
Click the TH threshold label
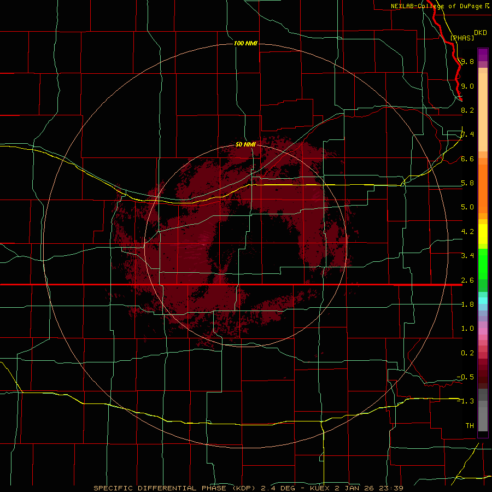470,426
